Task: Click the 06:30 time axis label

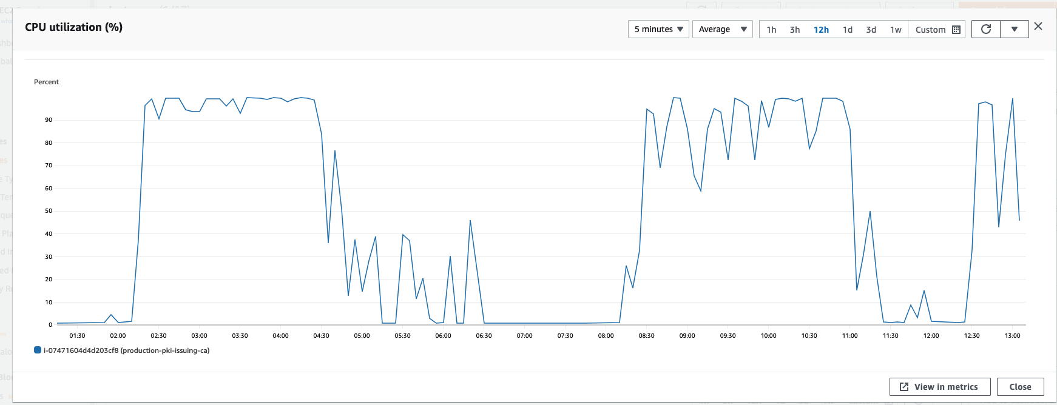Action: pos(484,335)
